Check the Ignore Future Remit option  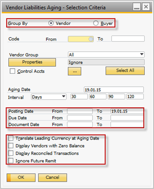(x=11, y=161)
